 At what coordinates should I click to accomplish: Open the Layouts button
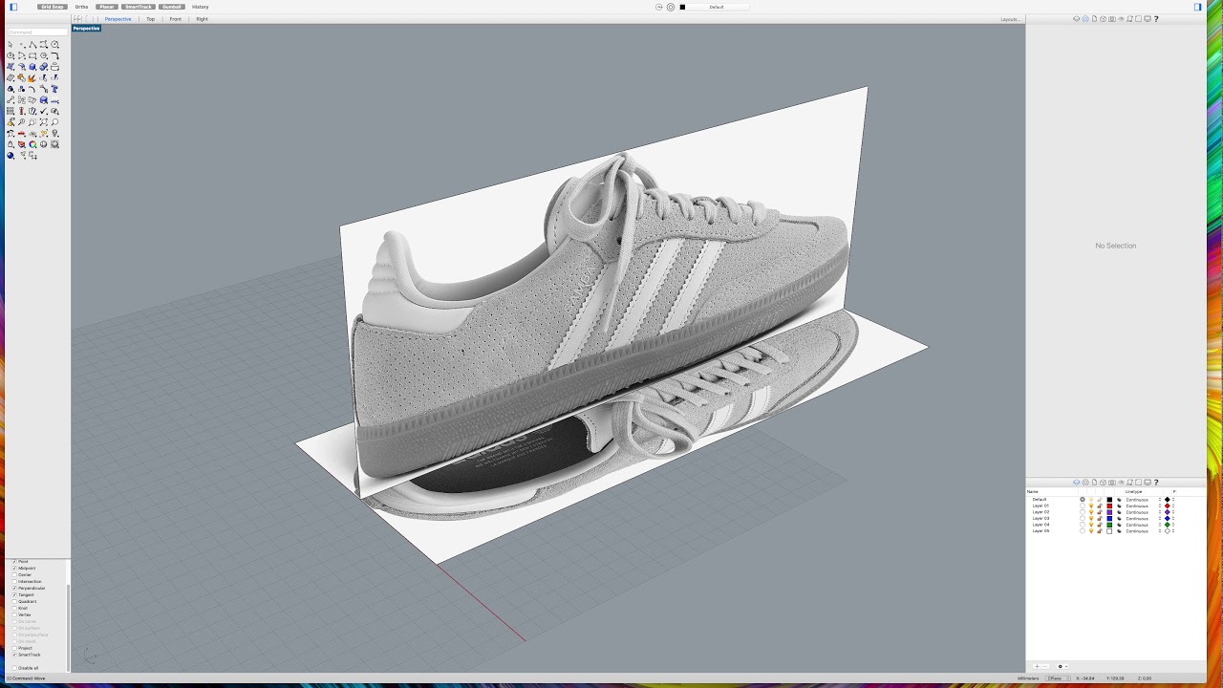(x=1009, y=19)
